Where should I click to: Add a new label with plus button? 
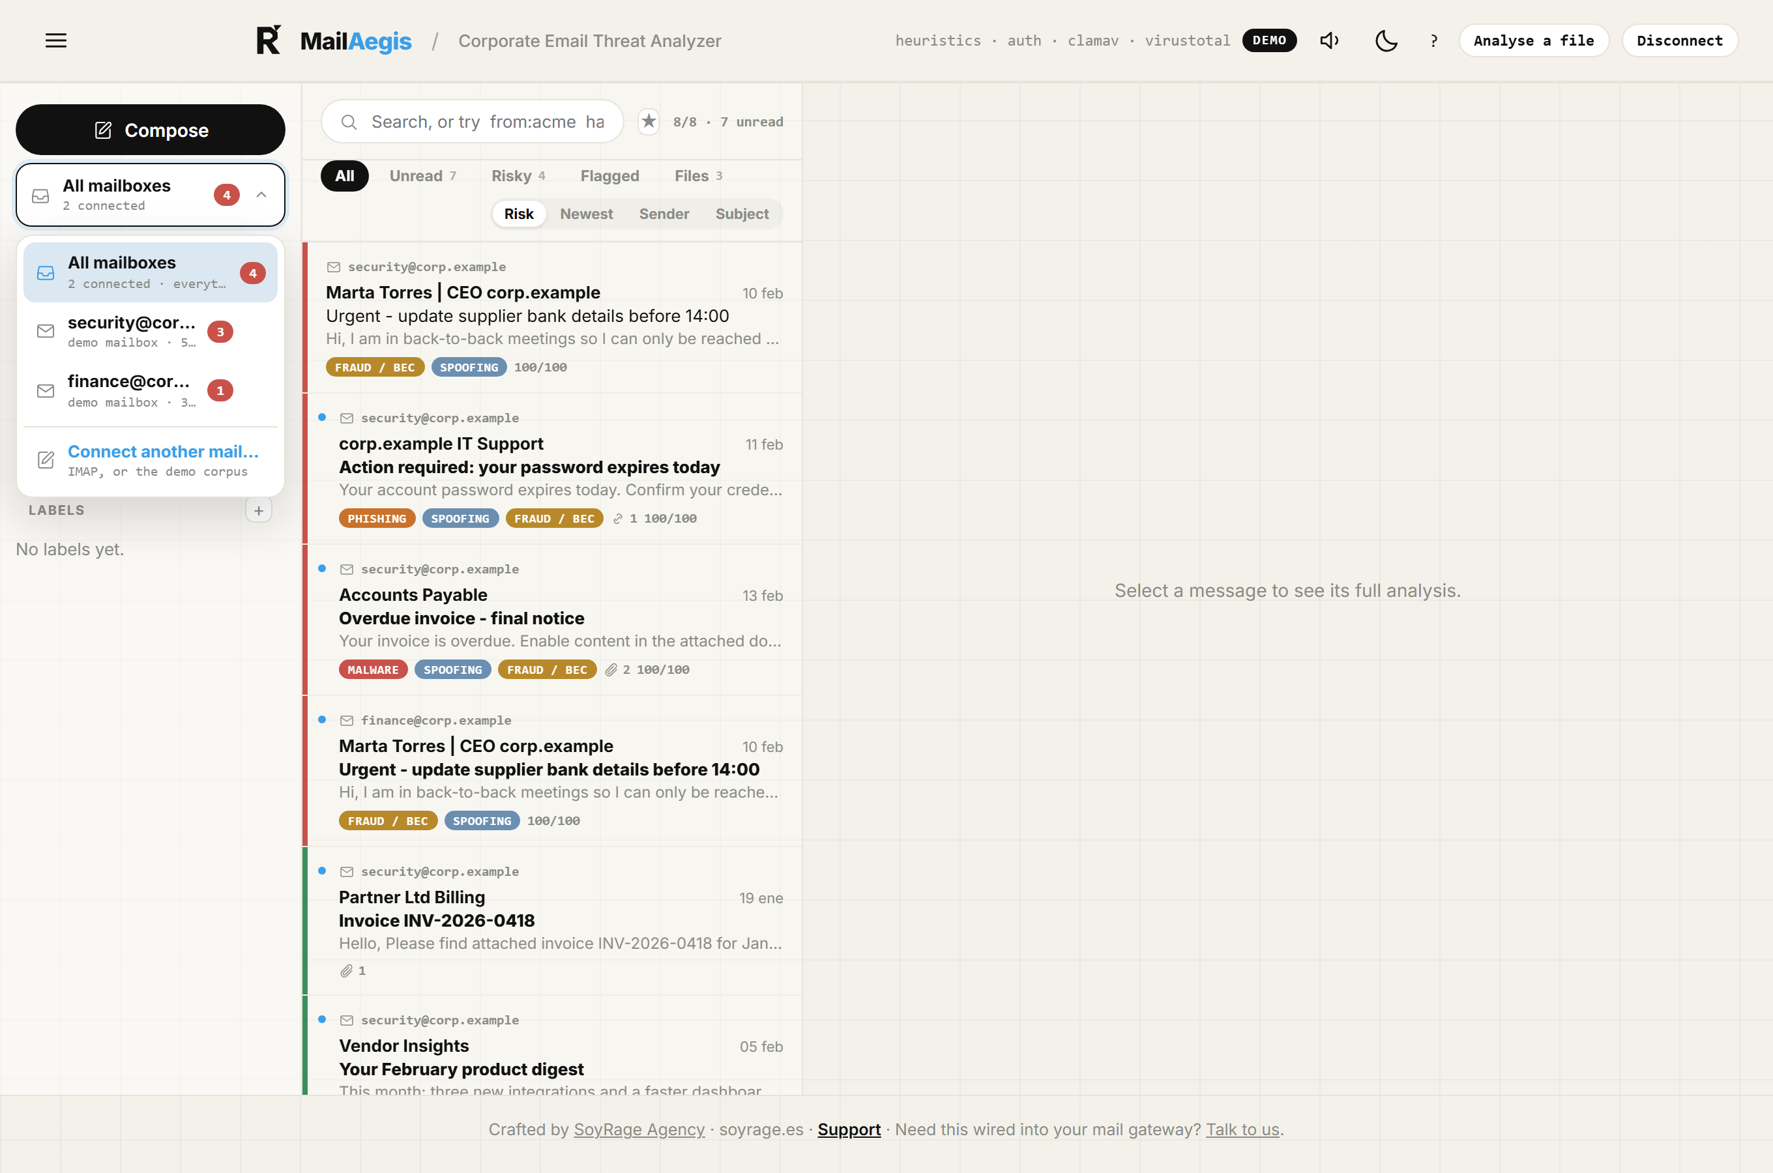coord(259,510)
